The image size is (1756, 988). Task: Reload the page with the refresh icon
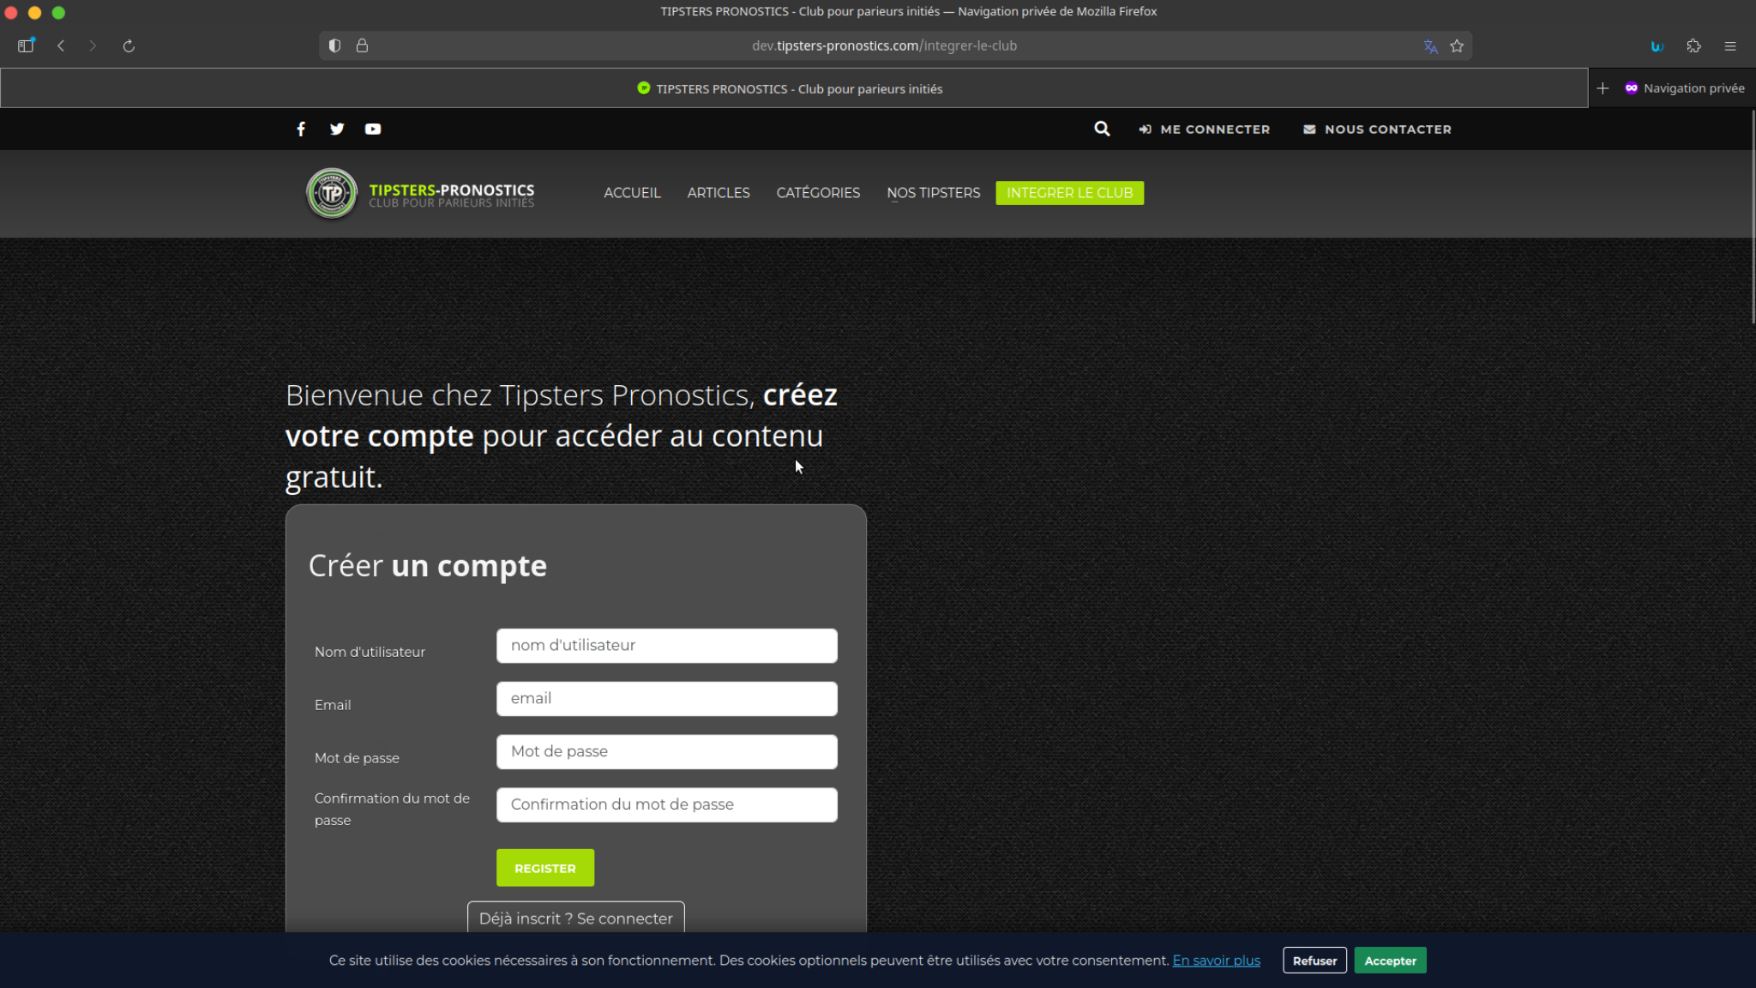128,45
